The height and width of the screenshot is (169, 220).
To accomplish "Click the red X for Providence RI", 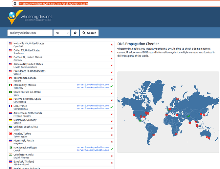I will (112, 72).
